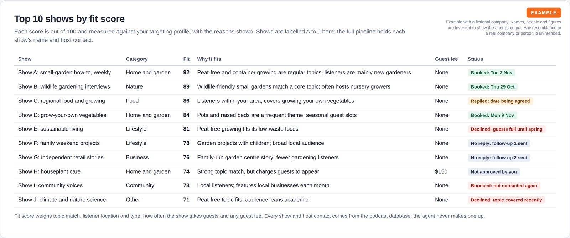Click Home and garden for Show A

point(148,73)
